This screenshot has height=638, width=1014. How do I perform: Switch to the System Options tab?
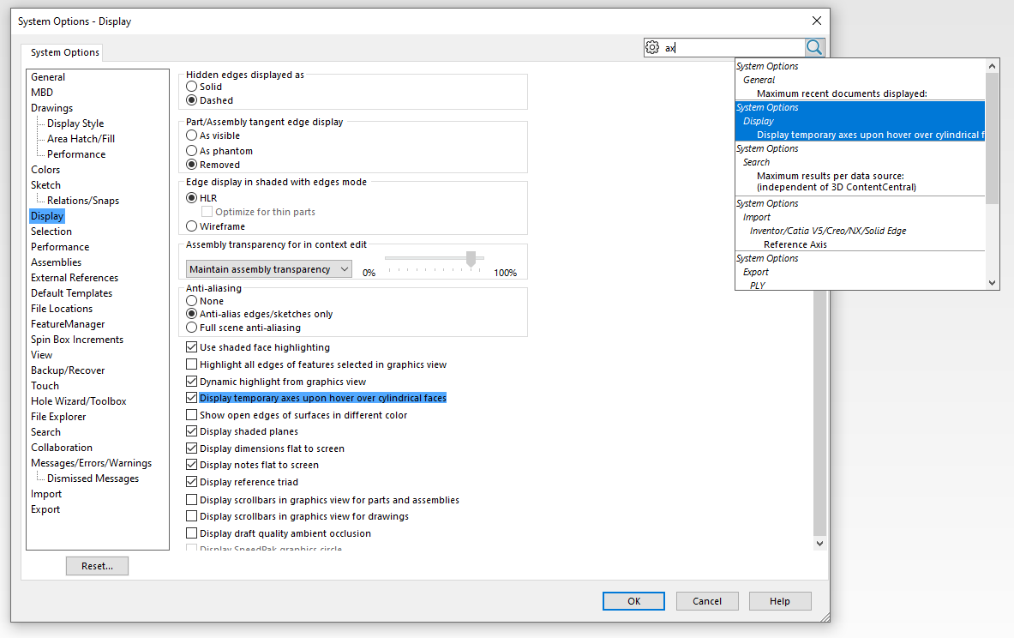(65, 52)
